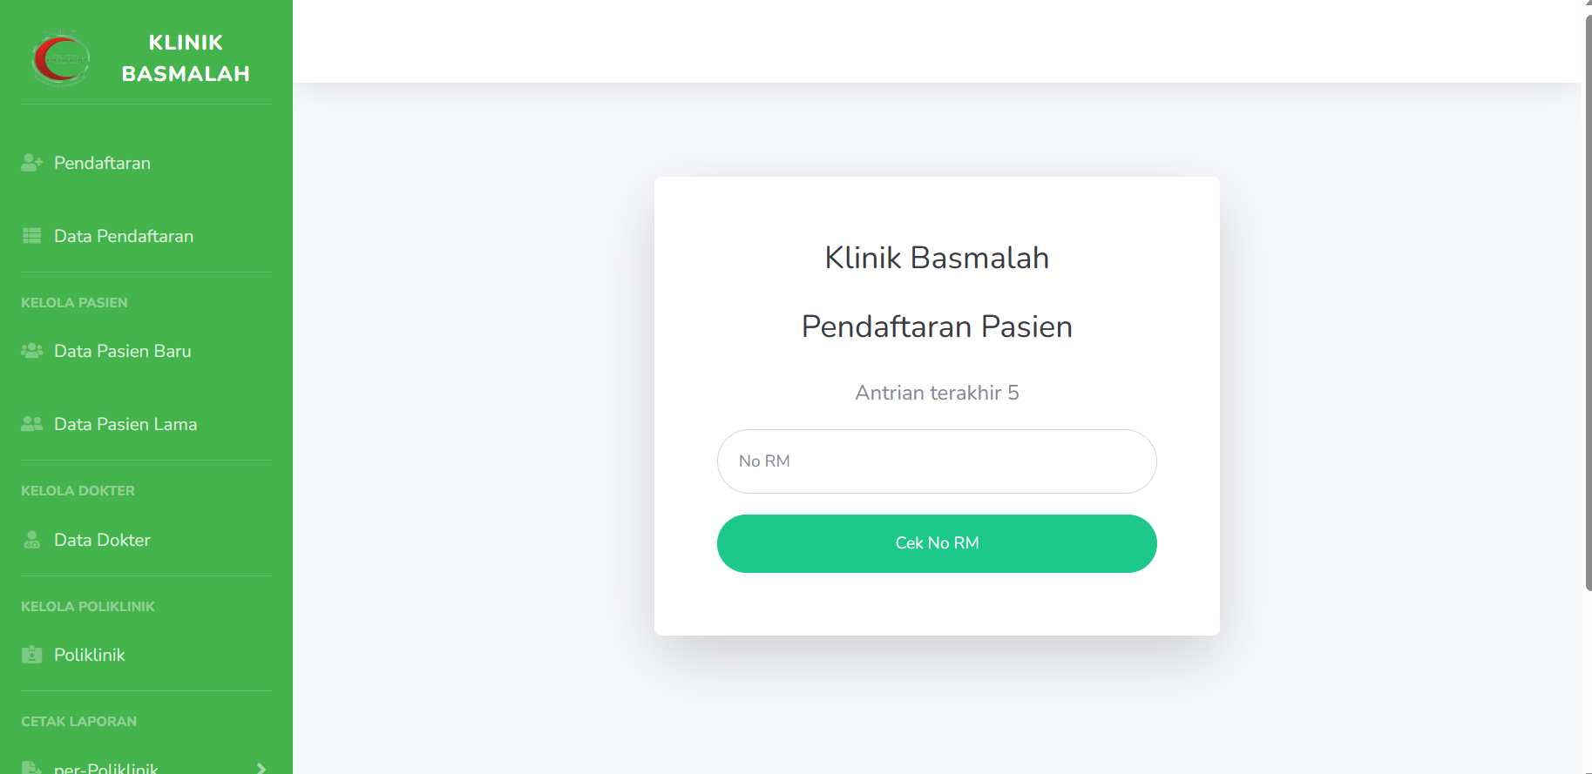Open the Poliklinik menu entry
The height and width of the screenshot is (774, 1592).
(x=90, y=655)
